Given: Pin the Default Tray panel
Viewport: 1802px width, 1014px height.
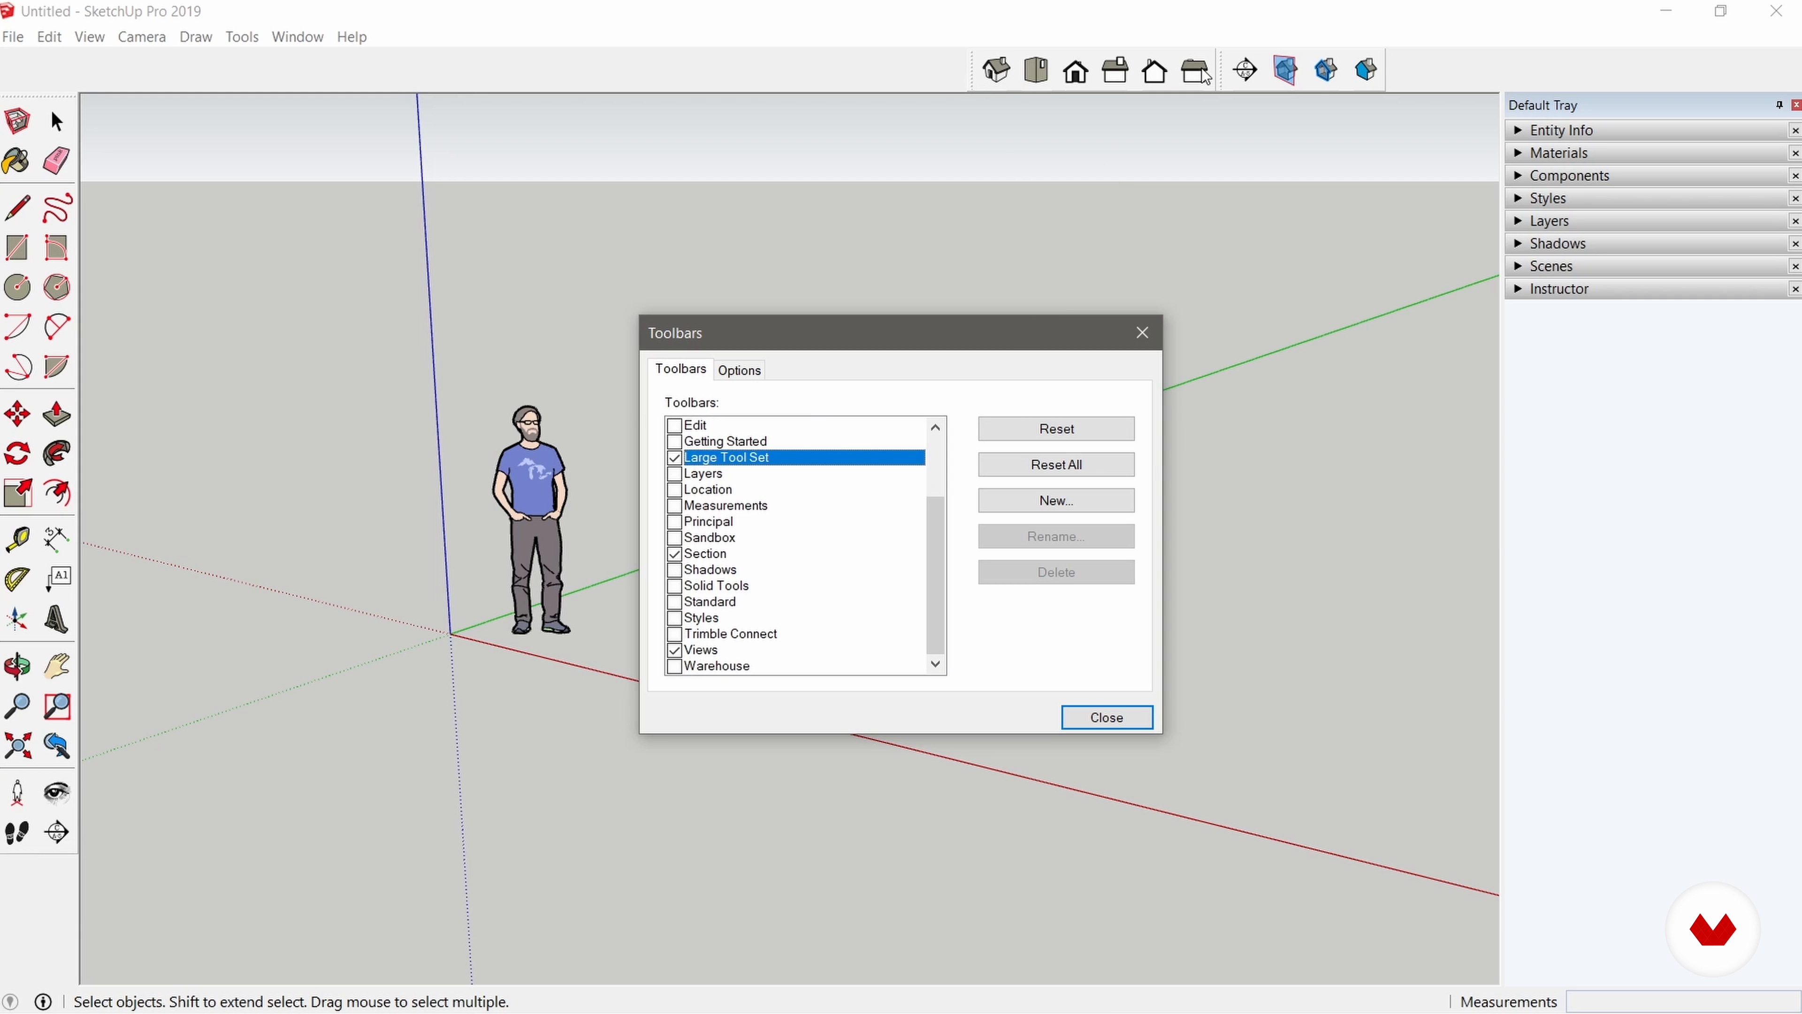Looking at the screenshot, I should click(1779, 105).
